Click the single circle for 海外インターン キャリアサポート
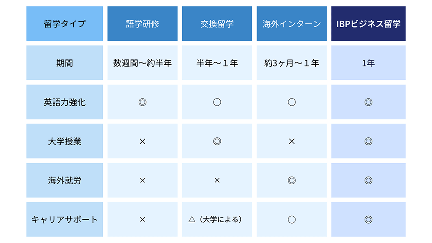This screenshot has height=243, width=432. coord(292,219)
